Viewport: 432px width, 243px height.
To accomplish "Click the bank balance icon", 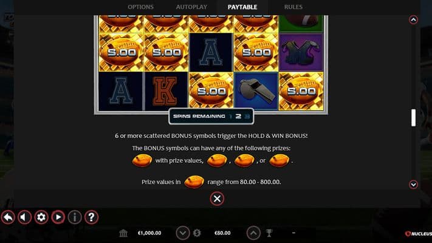I will tap(123, 233).
